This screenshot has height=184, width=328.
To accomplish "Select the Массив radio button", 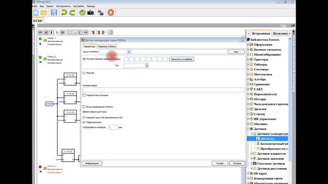I will [x=84, y=73].
